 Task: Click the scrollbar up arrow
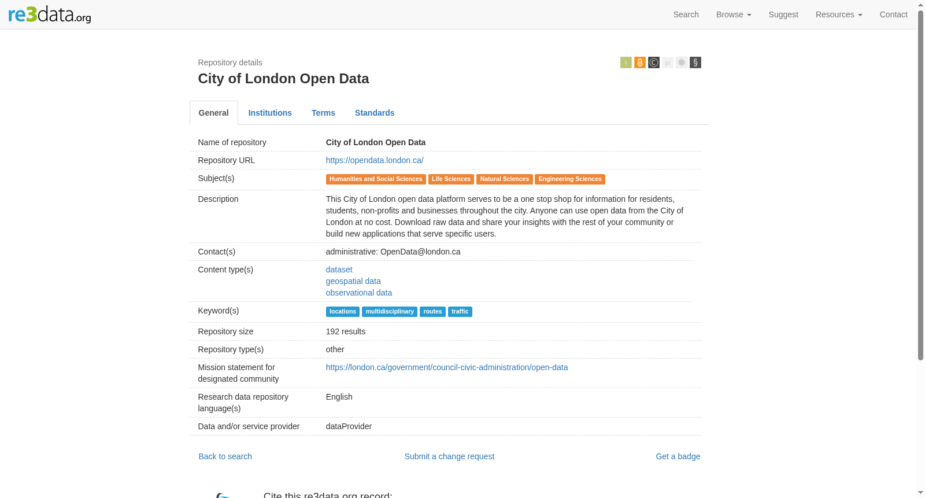(x=921, y=5)
